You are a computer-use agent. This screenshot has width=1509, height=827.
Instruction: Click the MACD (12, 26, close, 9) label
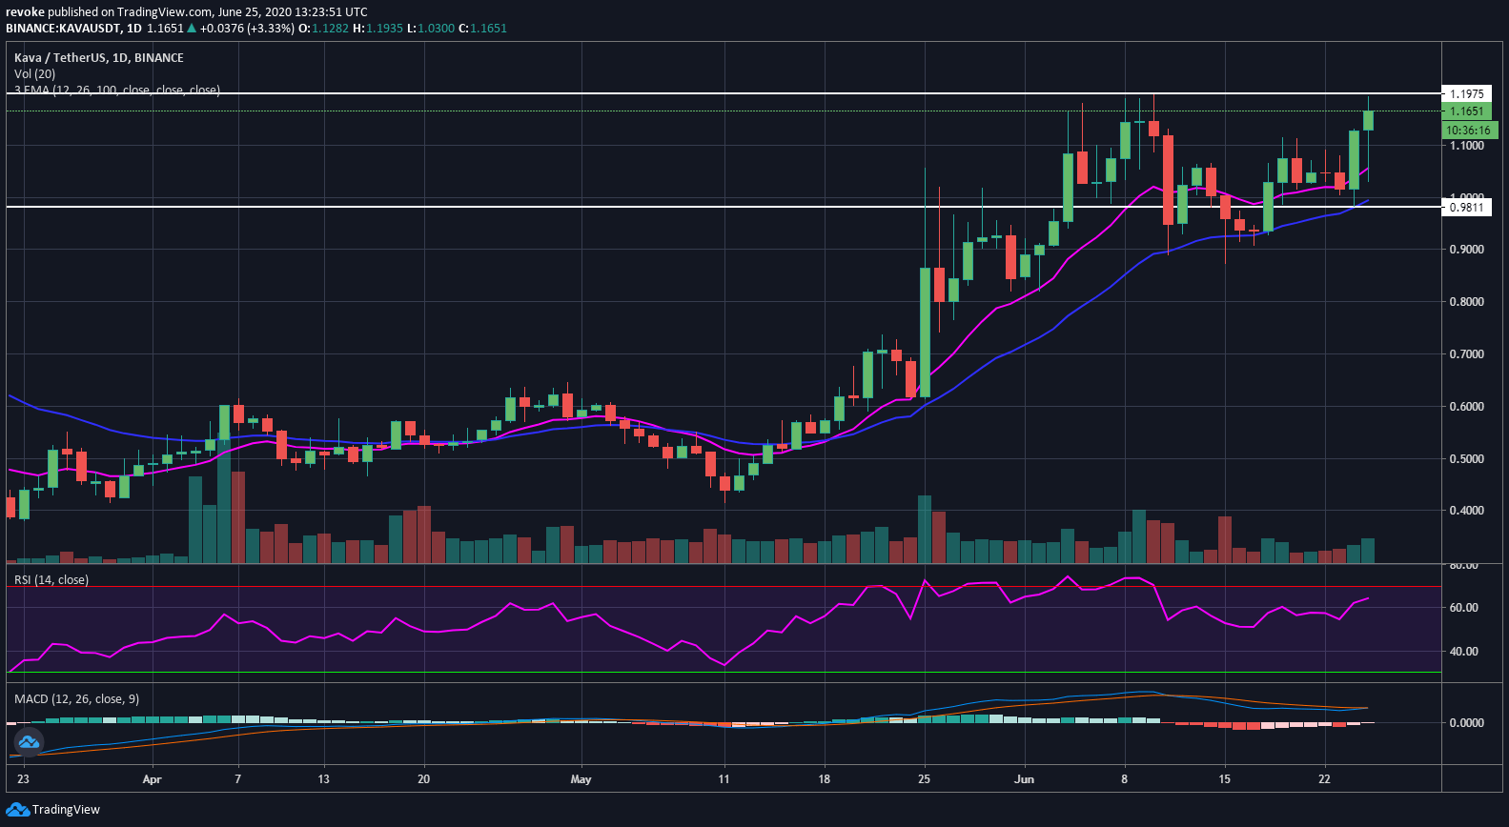tap(76, 698)
